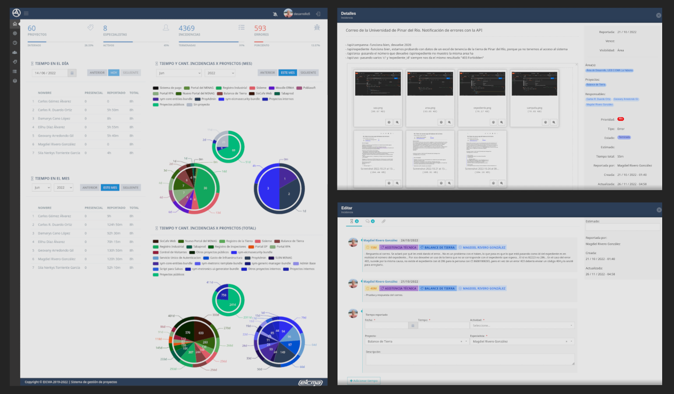
Task: Click calendar icon next to 14/06/2022 date
Action: coord(72,73)
